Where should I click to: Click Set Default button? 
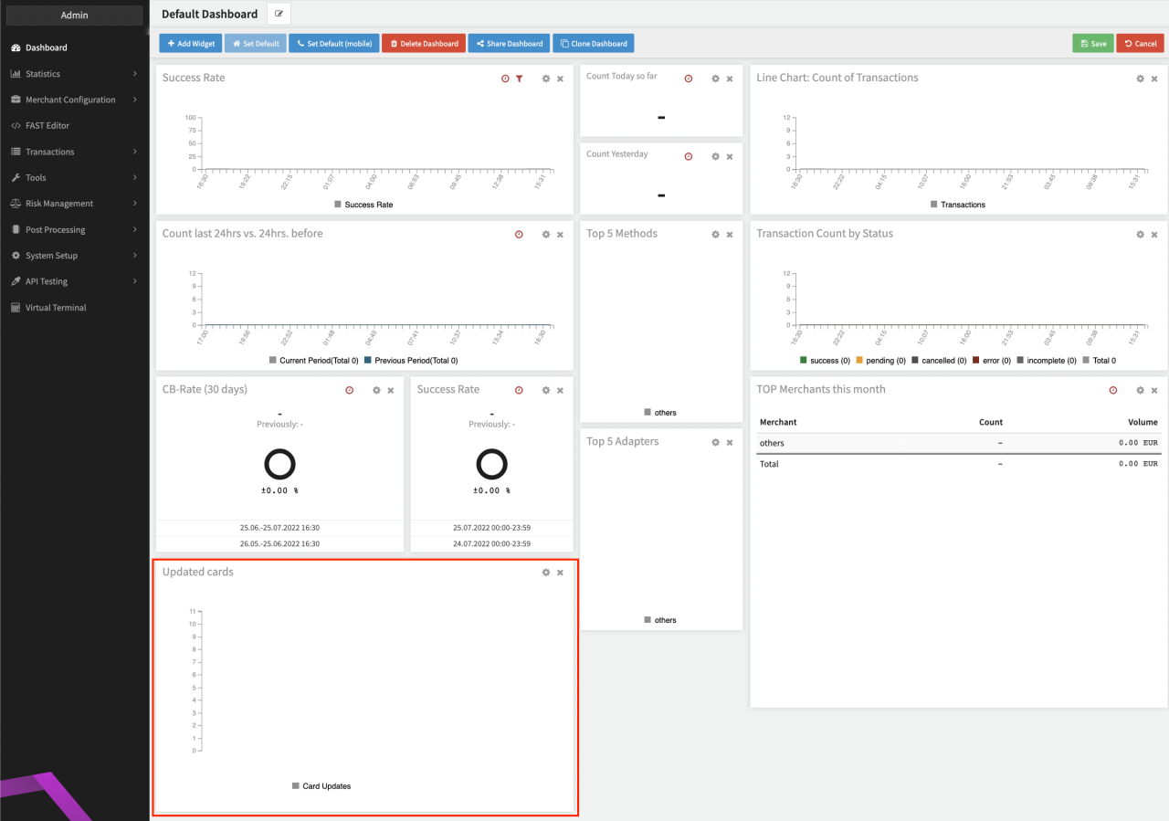tap(256, 44)
